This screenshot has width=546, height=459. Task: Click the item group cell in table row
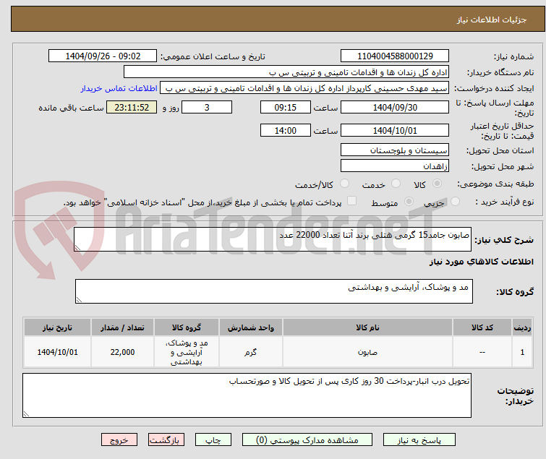tap(187, 352)
